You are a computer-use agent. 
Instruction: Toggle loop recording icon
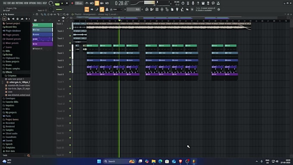(107, 3)
